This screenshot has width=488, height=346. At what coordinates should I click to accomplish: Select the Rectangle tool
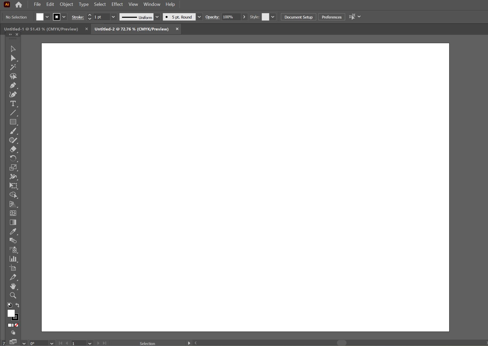(x=13, y=122)
